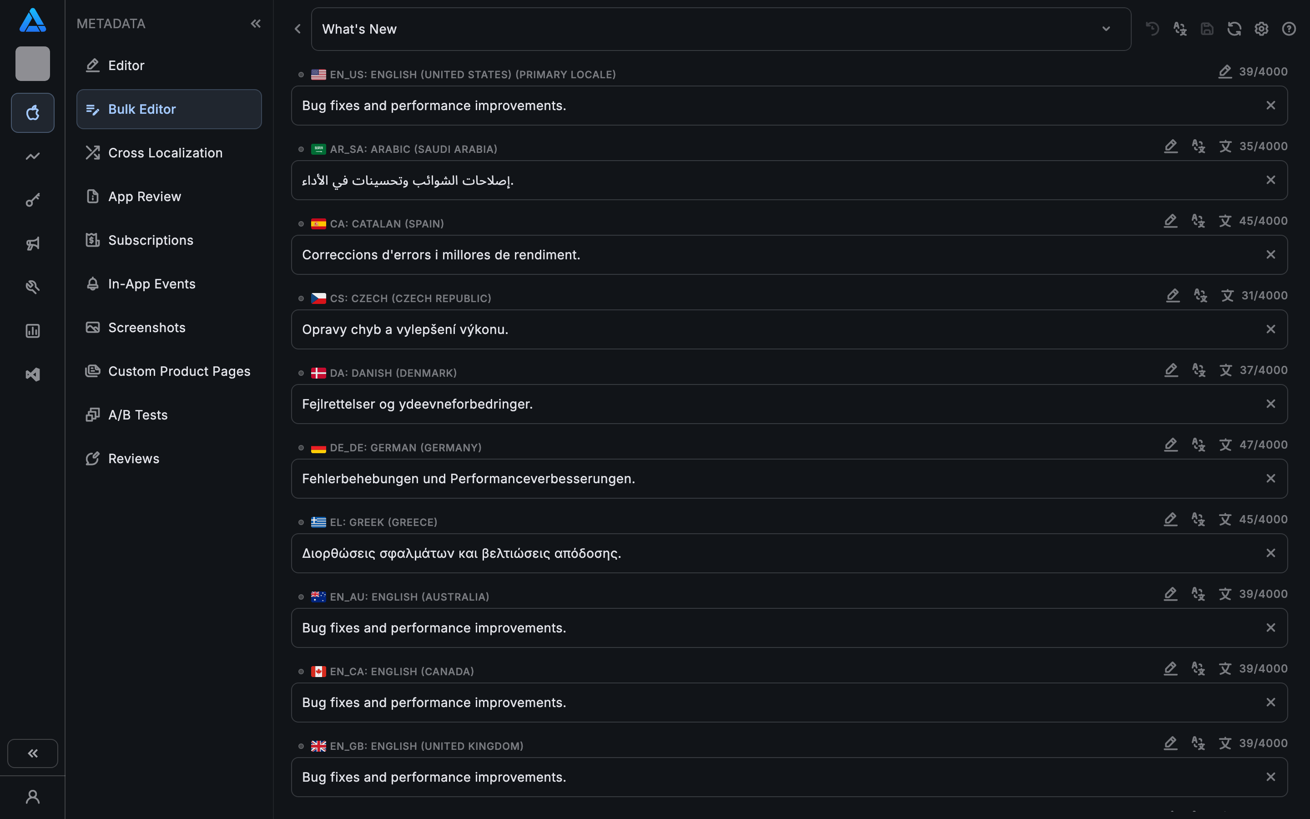Screen dimensions: 1310x819
Task: Toggle the Czech locale status dot
Action: pyautogui.click(x=301, y=298)
